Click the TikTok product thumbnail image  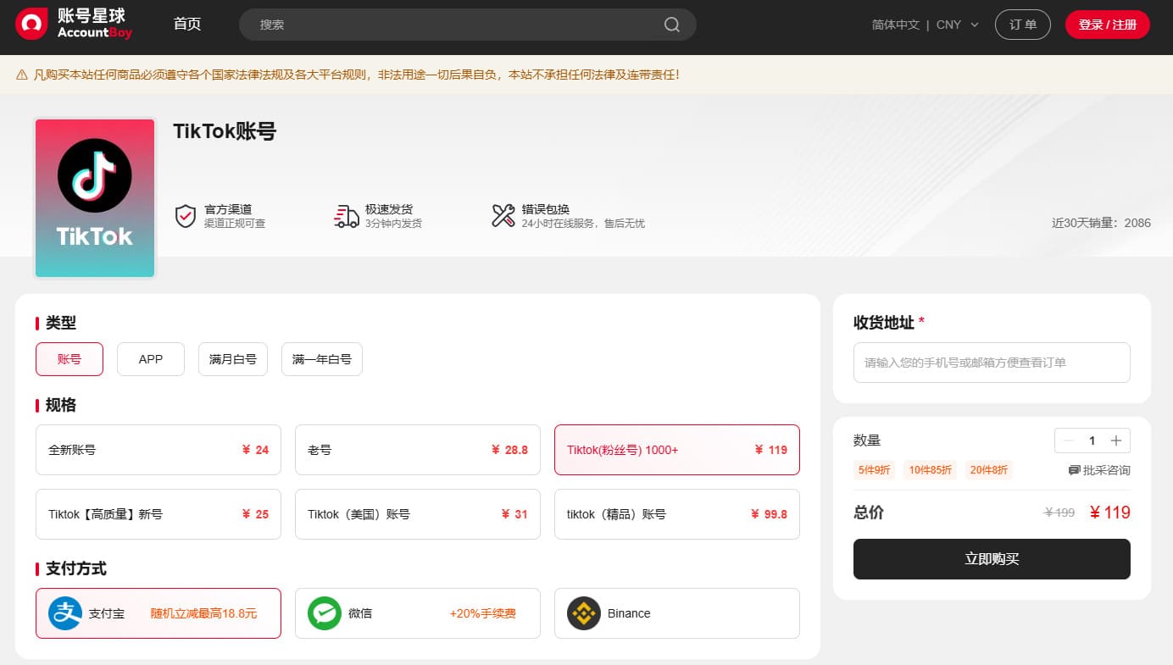pos(95,198)
